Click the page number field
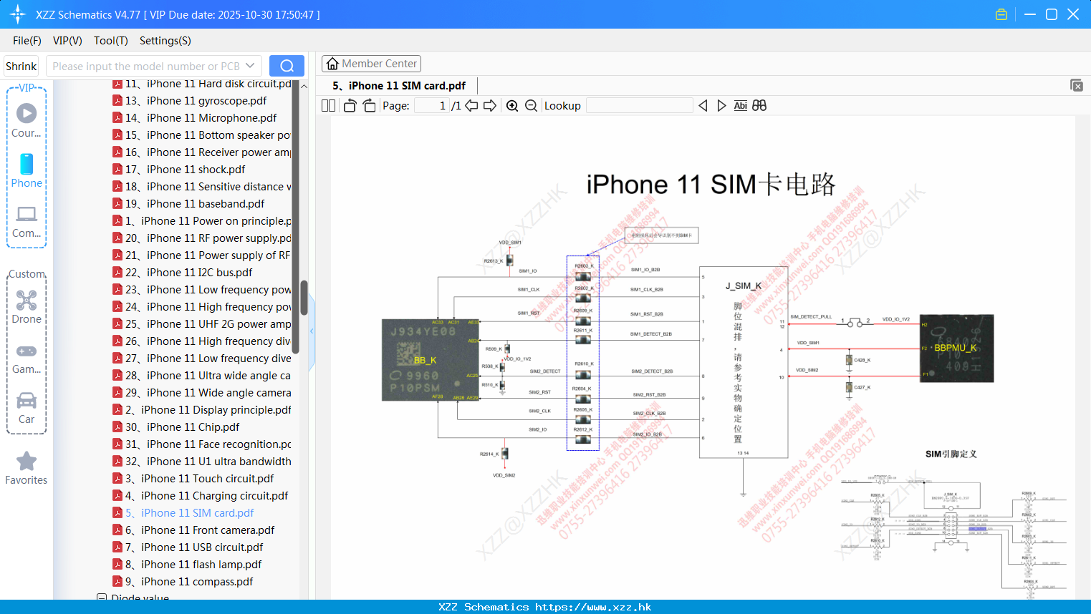The width and height of the screenshot is (1091, 614). (432, 106)
